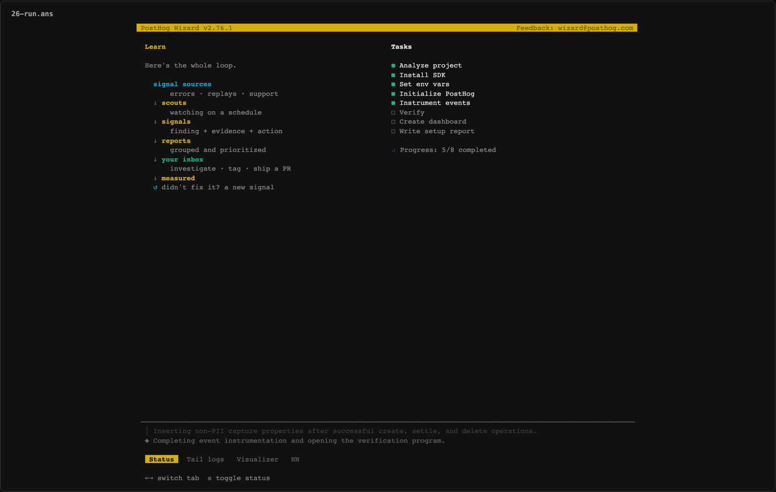This screenshot has width=776, height=492.
Task: Click the Initialize PostHog task checkbox
Action: click(393, 94)
